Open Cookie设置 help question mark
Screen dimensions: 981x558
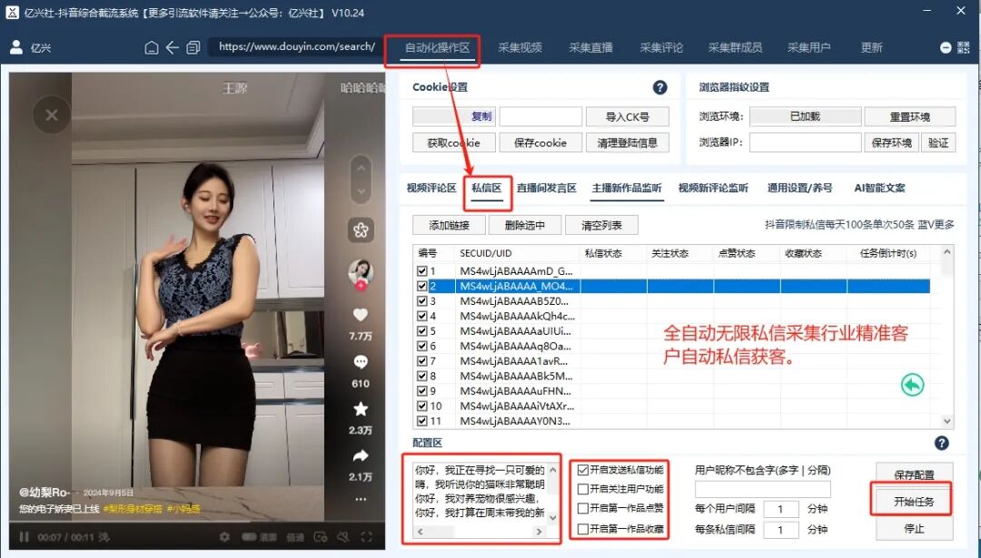[x=659, y=87]
